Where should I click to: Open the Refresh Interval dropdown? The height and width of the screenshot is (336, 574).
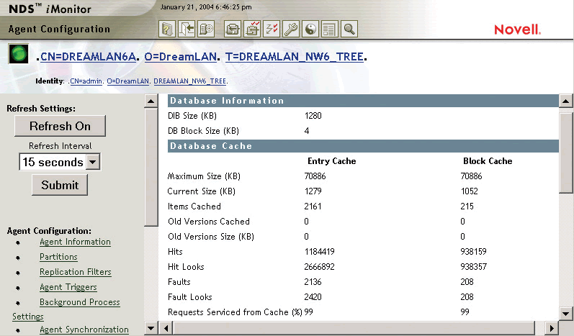60,162
